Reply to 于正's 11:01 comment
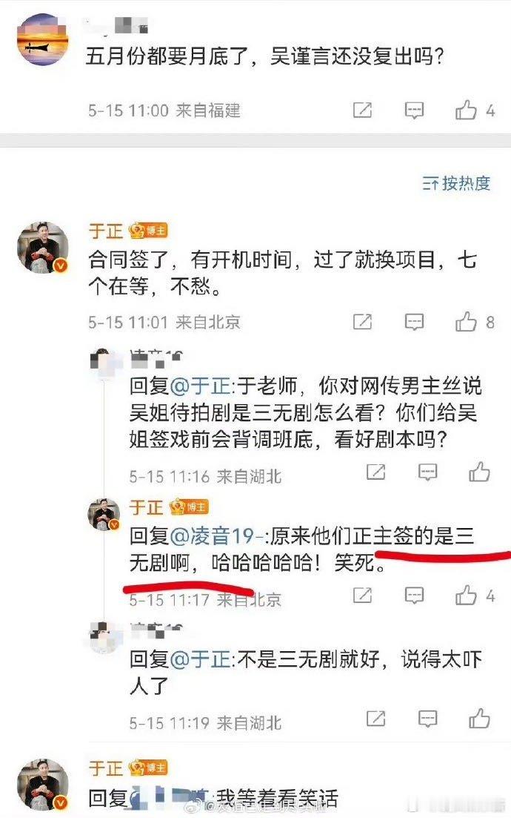The image size is (511, 818). pos(414,322)
